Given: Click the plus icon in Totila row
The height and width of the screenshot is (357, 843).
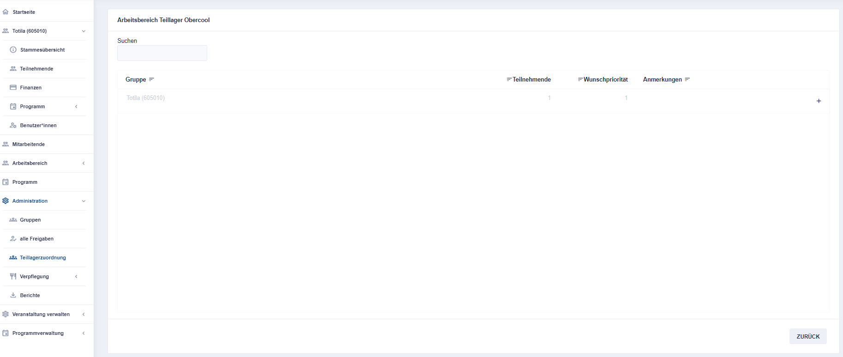Looking at the screenshot, I should (819, 101).
